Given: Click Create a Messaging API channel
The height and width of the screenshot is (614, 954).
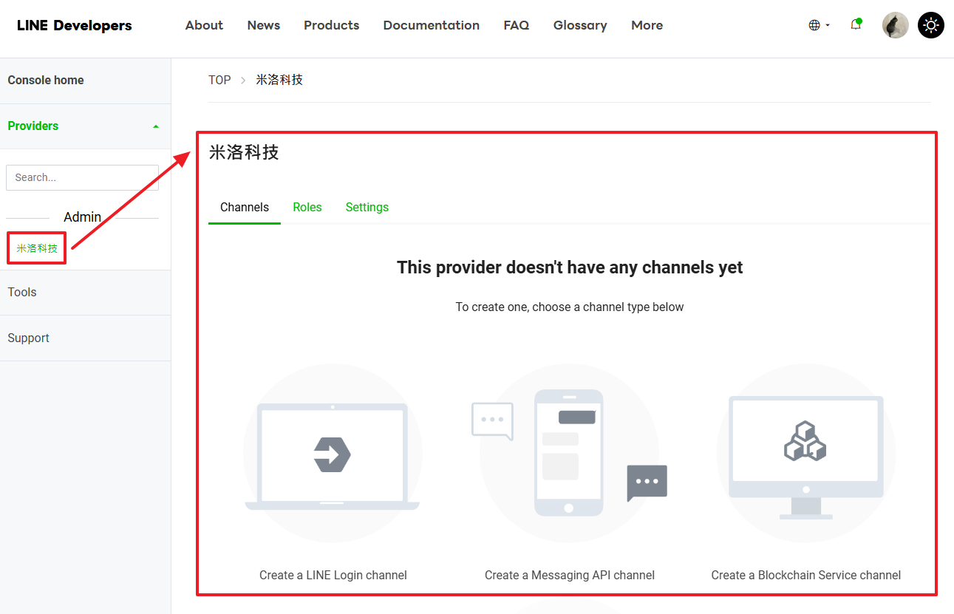Looking at the screenshot, I should click(x=570, y=575).
